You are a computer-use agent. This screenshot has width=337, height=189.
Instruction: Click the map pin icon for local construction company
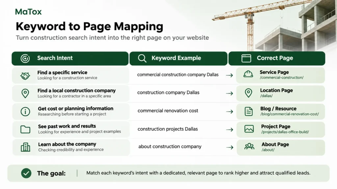click(x=25, y=94)
